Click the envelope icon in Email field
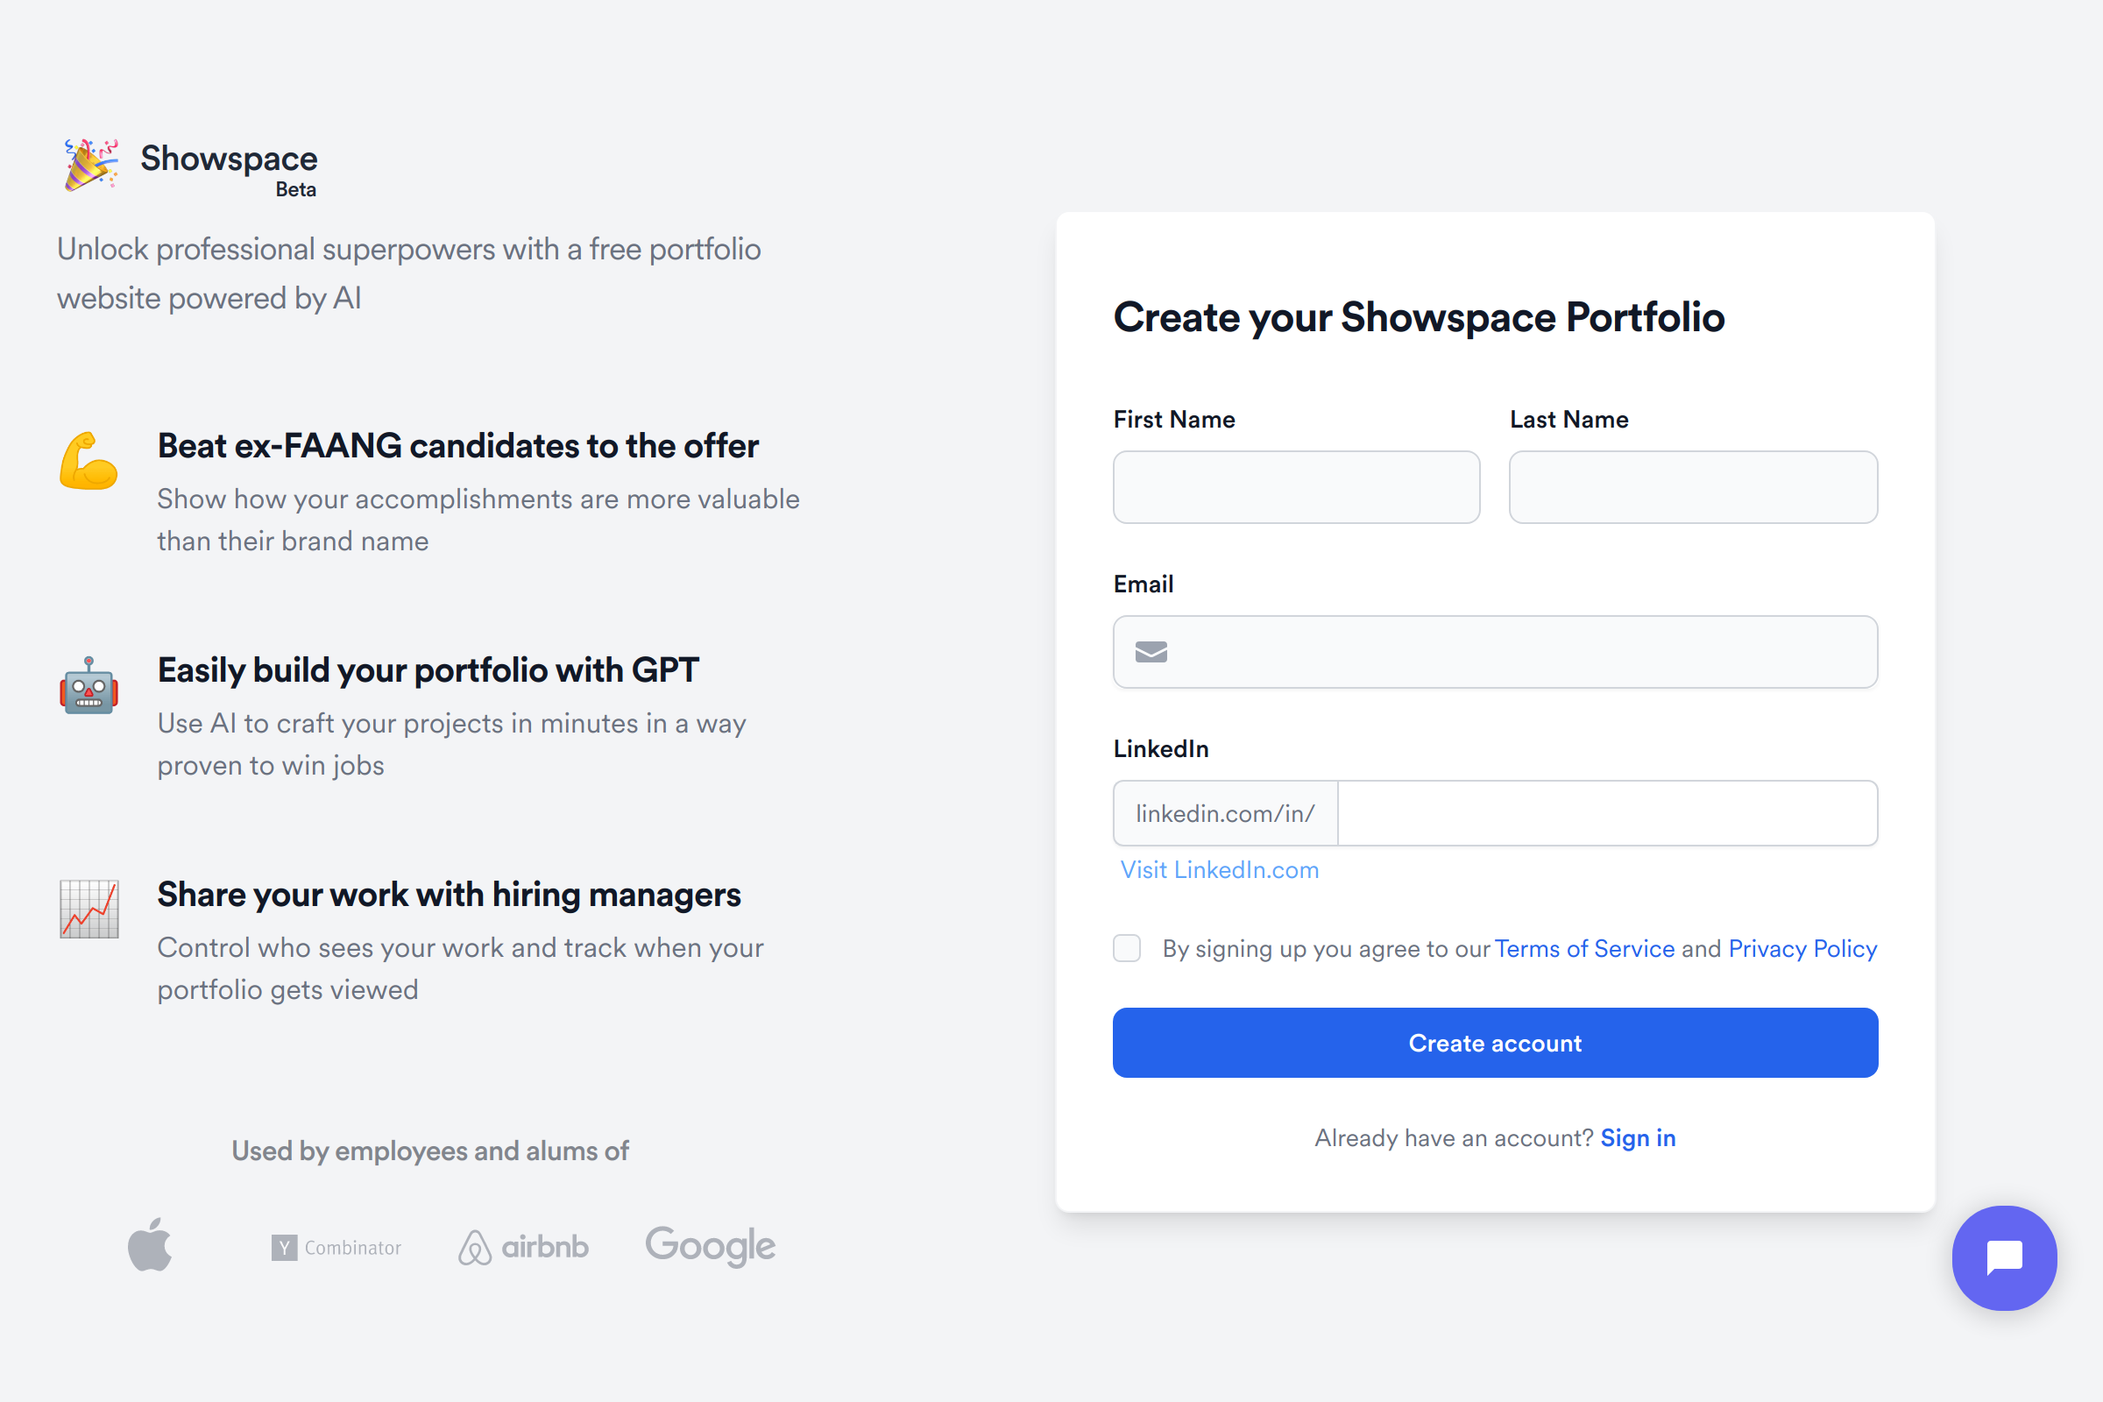Viewport: 2103px width, 1402px height. (x=1151, y=652)
